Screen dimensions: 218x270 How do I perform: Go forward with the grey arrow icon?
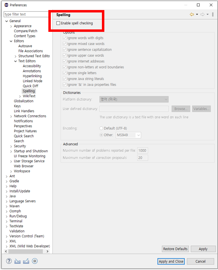point(202,14)
